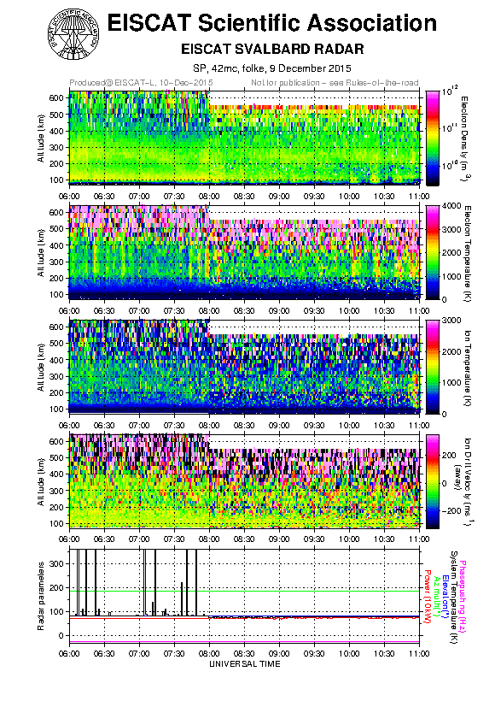This screenshot has width=495, height=701.
Task: Click the Electron Temperature color scale bar
Action: tap(433, 252)
